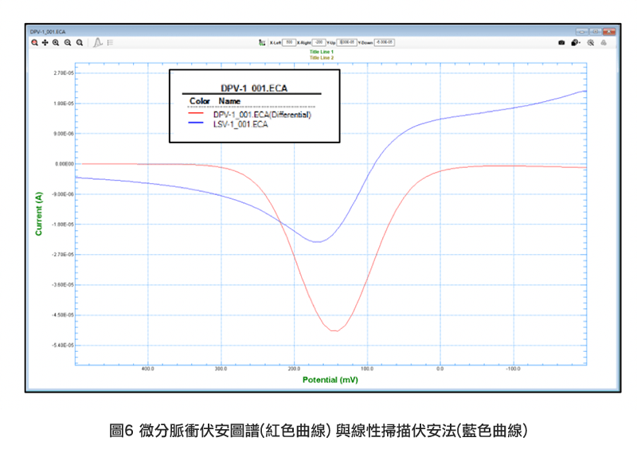This screenshot has width=637, height=461.
Task: Capture the chart with the camera icon
Action: [x=561, y=42]
